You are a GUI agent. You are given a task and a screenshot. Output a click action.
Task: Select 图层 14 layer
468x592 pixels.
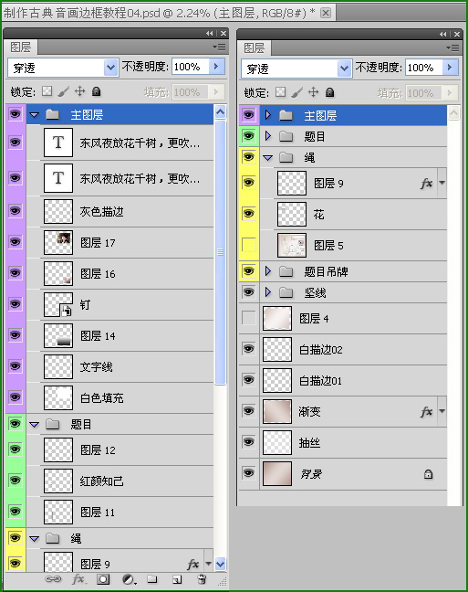120,335
